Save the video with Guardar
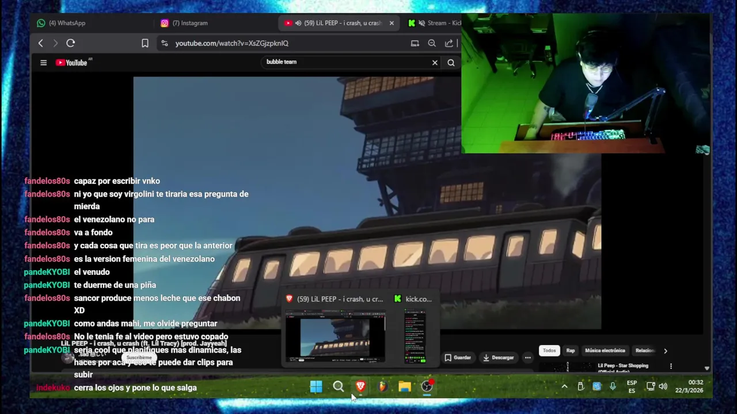Image resolution: width=737 pixels, height=414 pixels. coord(458,358)
